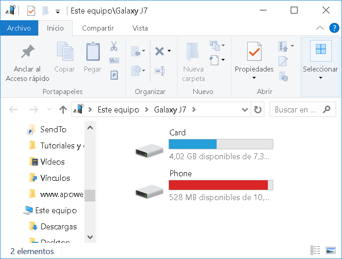Select the Phone storage usage bar
The image size is (342, 259).
(221, 185)
